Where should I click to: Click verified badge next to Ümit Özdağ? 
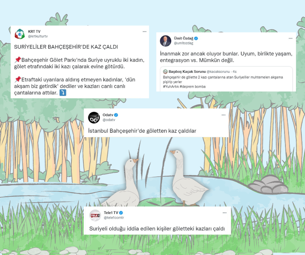(196, 39)
